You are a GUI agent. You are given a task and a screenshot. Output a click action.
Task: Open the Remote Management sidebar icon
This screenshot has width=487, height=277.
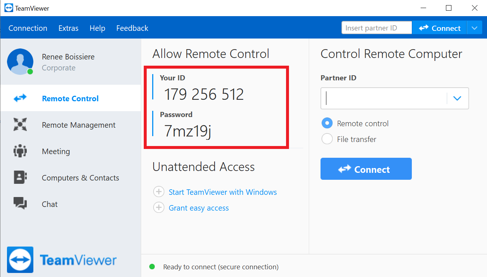pos(20,125)
